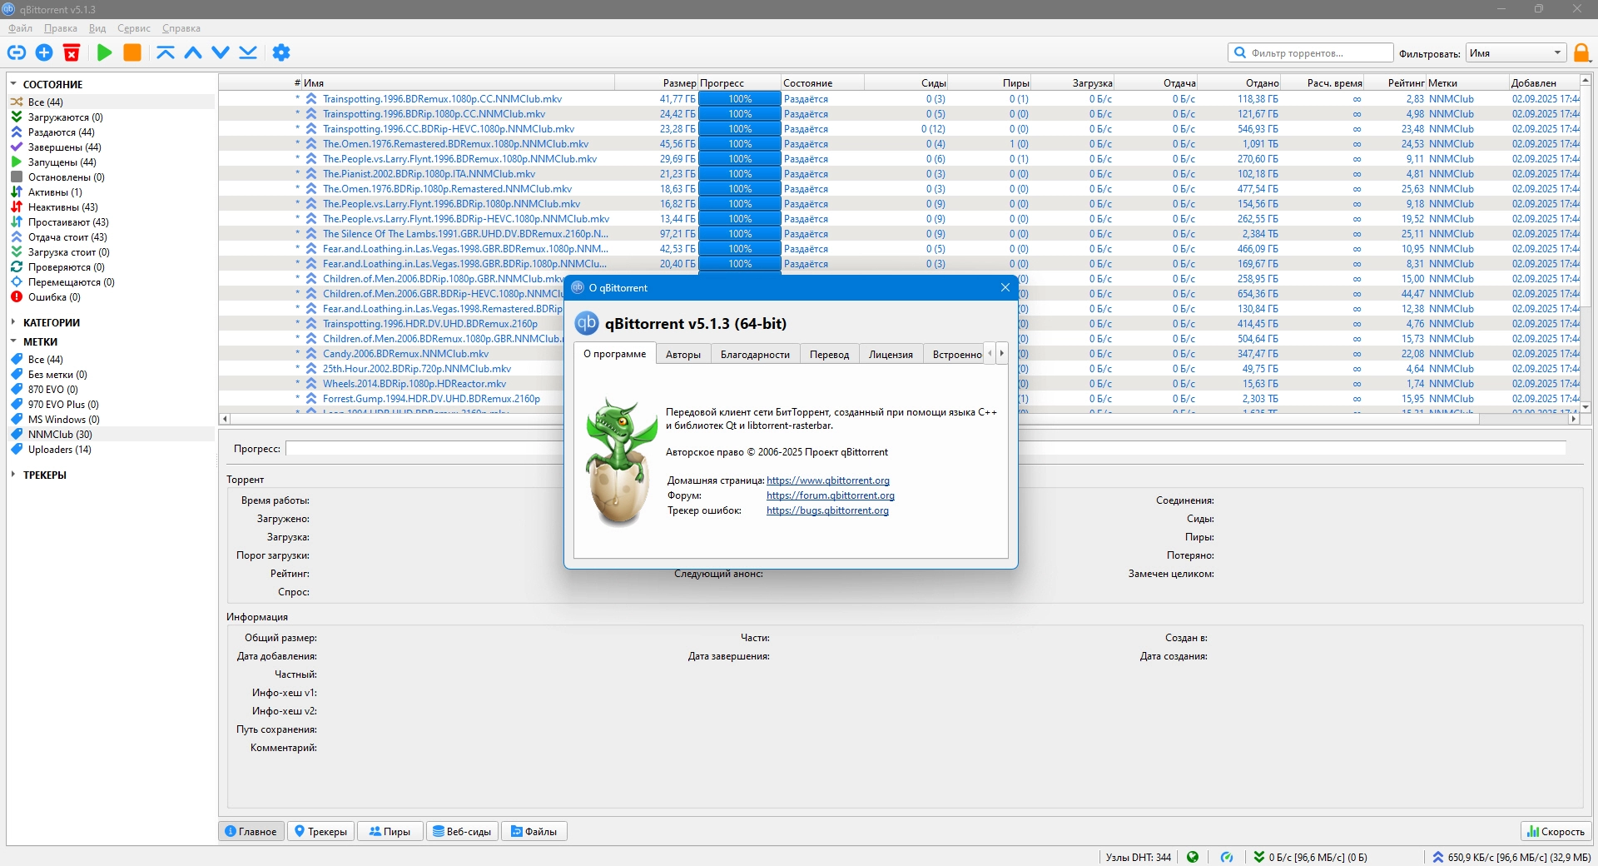Select the NNMClub (30) tag
This screenshot has height=866, width=1598.
(x=60, y=435)
